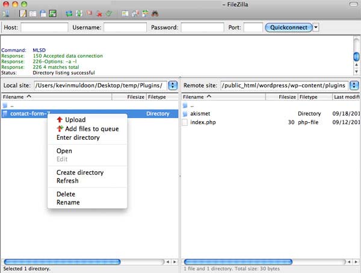Click local pane scroll right arrow

(174, 262)
